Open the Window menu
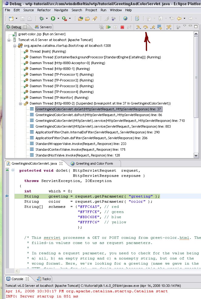Viewport: 201px width, 299px height. (x=116, y=10)
